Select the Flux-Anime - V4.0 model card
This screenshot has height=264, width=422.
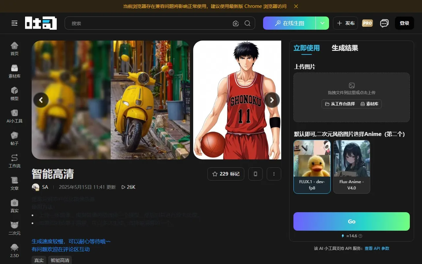tap(351, 167)
